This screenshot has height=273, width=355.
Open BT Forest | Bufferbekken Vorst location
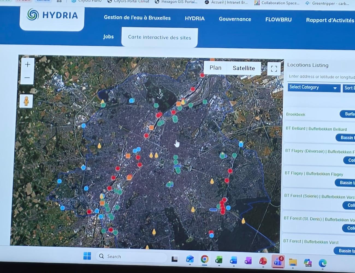point(311,242)
